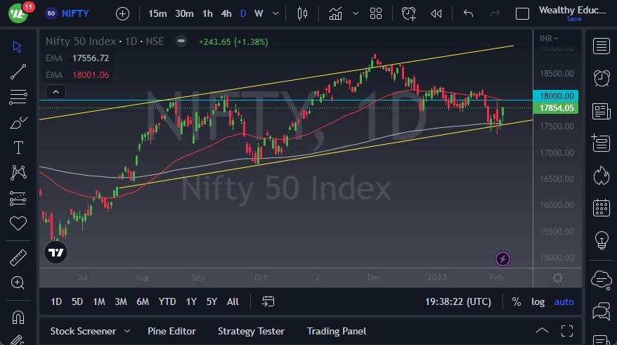Screen dimensions: 617x345
Task: Expand the Stock Screener dropdown arrow
Action: click(127, 331)
